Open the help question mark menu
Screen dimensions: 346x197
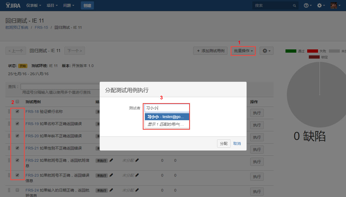(x=307, y=5)
